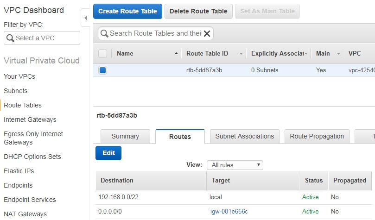Open VPC Dashboard in the sidebar
375x220 pixels.
click(x=34, y=10)
